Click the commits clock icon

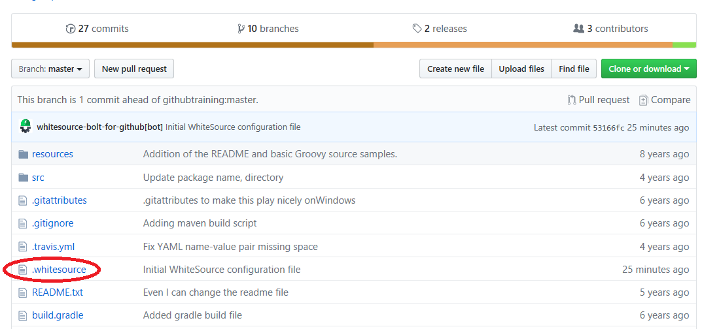71,29
